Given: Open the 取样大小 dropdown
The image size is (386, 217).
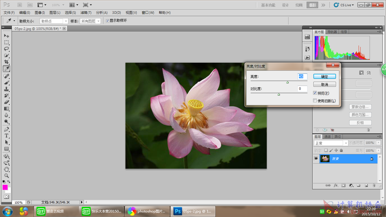Looking at the screenshot, I should tap(54, 21).
